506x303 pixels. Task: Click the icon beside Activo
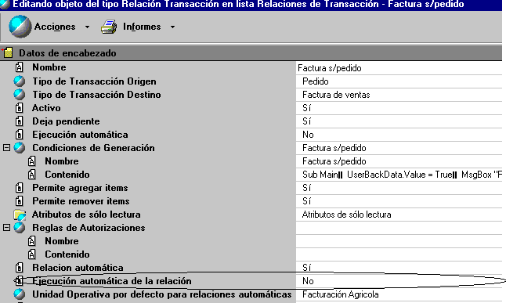(x=20, y=108)
